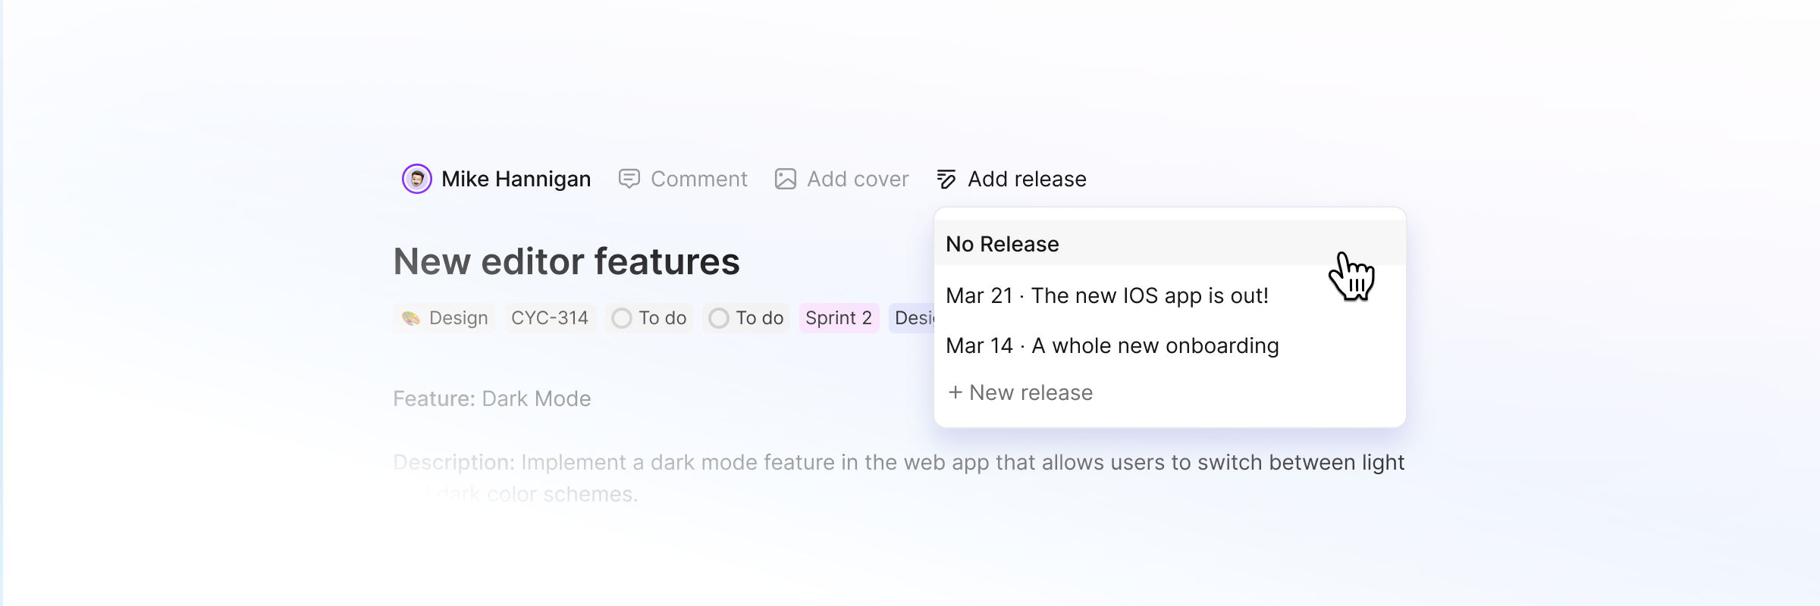Select the No Release option
Viewport: 1820px width, 606px height.
1170,243
